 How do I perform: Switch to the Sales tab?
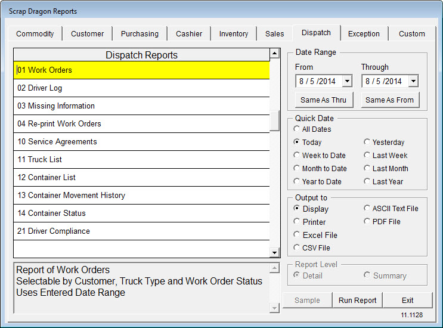coord(275,33)
